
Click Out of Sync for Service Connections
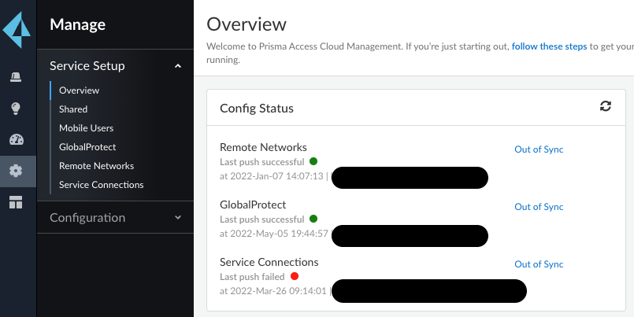pyautogui.click(x=539, y=264)
